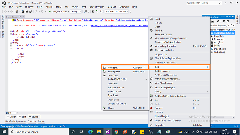The width and height of the screenshot is (240, 135).
Task: Select Default.aspx in Solution Explorer
Action: point(220,49)
